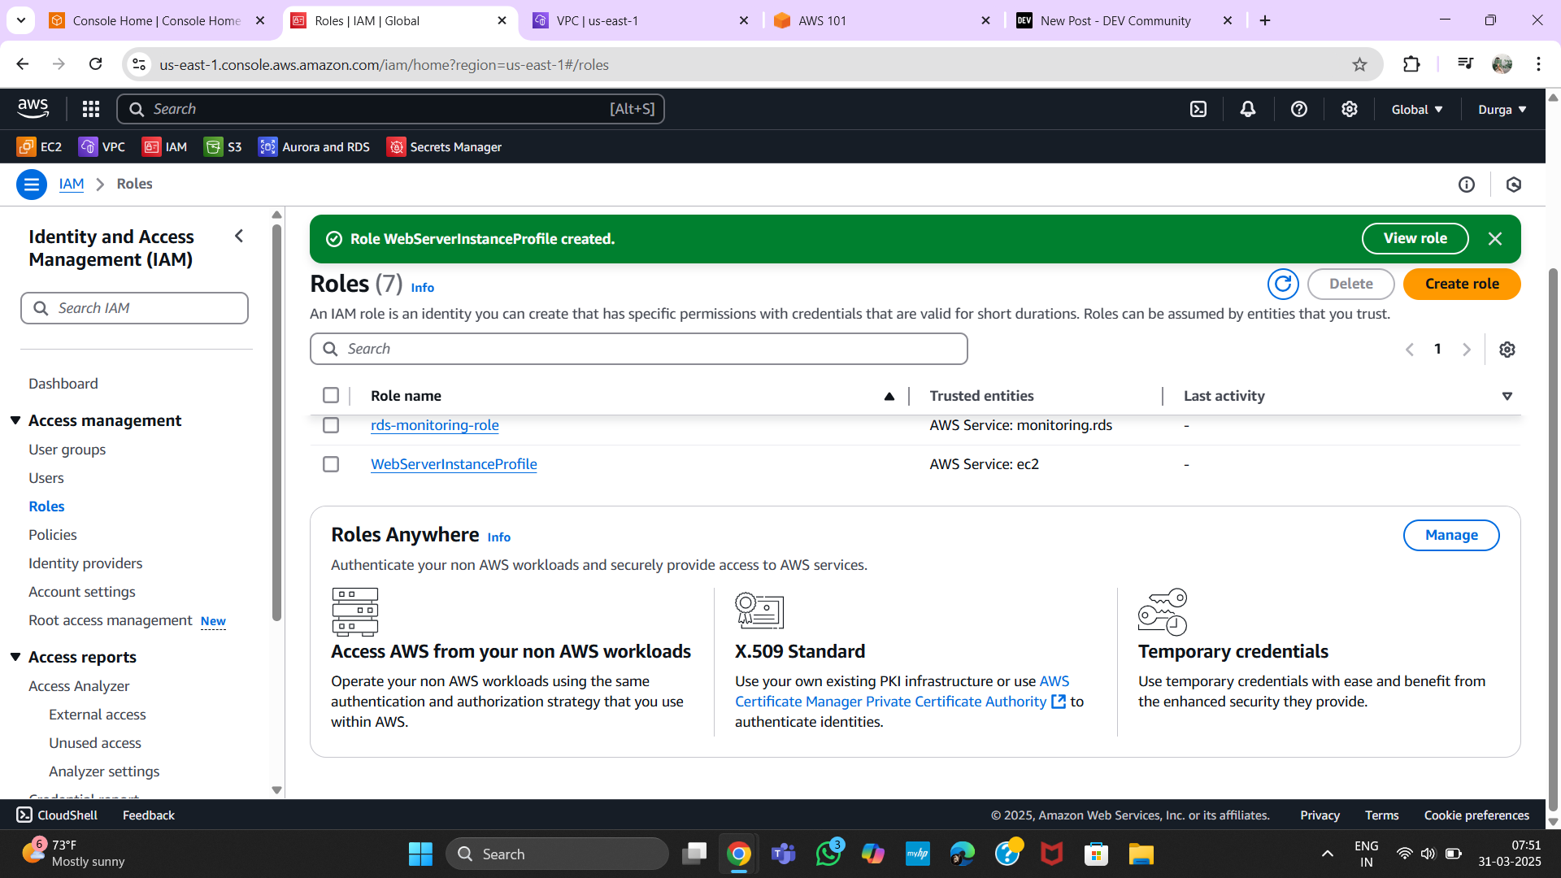1561x878 pixels.
Task: Open User groups in IAM navigation
Action: click(67, 450)
